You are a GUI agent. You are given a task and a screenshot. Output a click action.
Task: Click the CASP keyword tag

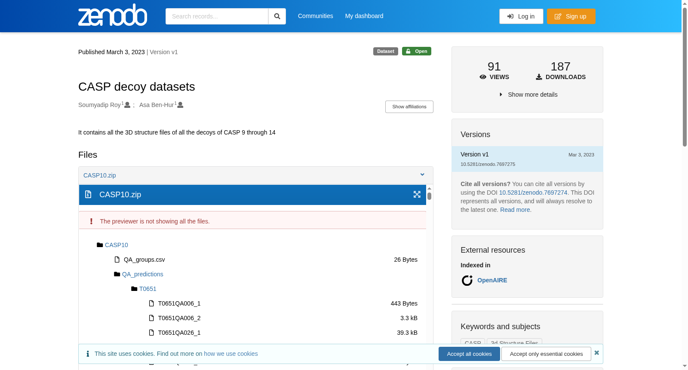(473, 342)
